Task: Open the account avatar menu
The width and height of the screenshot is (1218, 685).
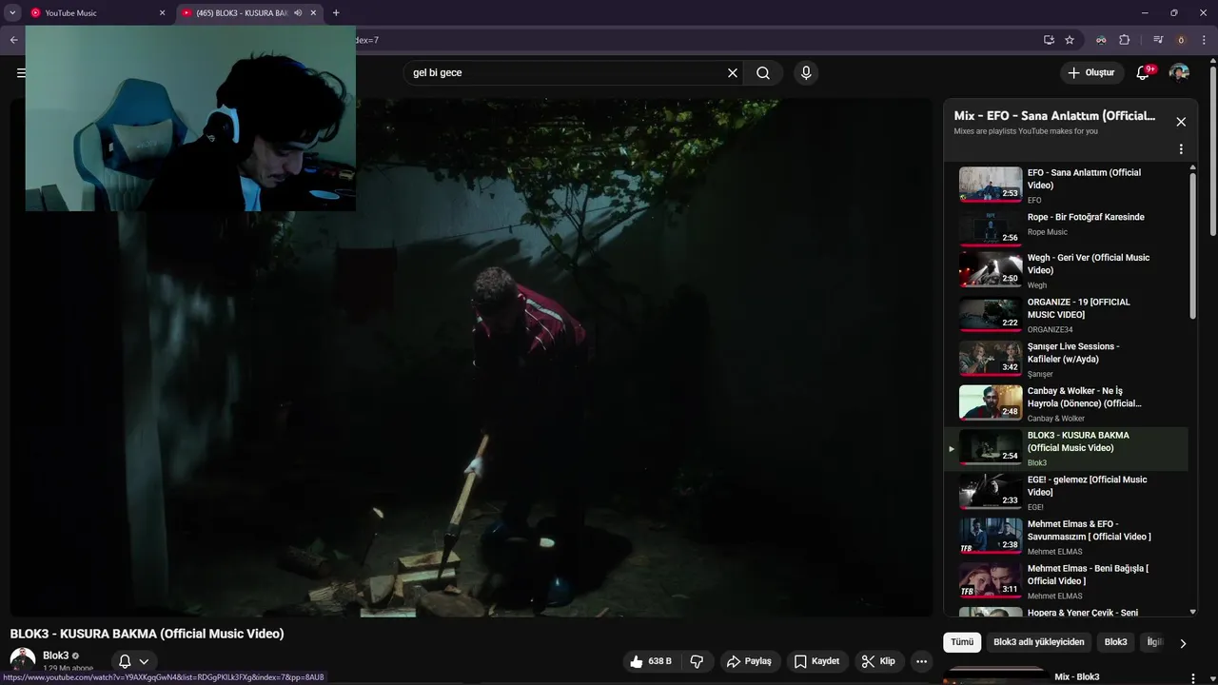Action: pos(1179,73)
